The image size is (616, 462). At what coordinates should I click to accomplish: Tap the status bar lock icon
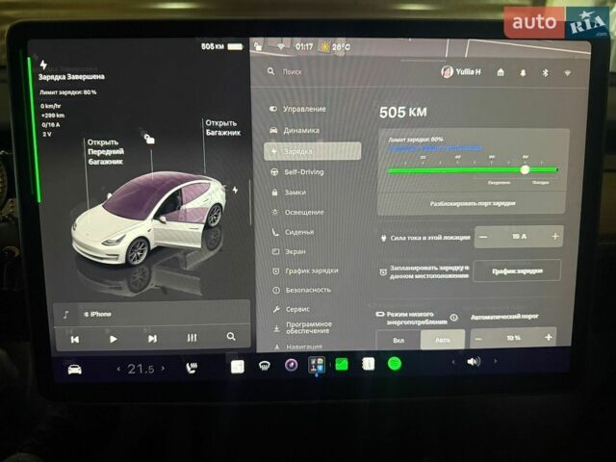click(258, 47)
